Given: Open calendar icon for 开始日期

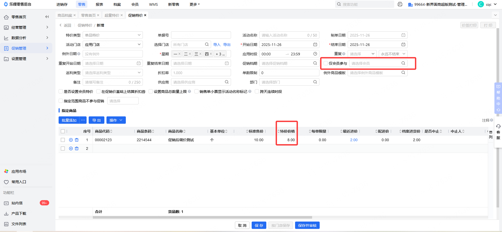Looking at the screenshot, I should tap(315, 45).
